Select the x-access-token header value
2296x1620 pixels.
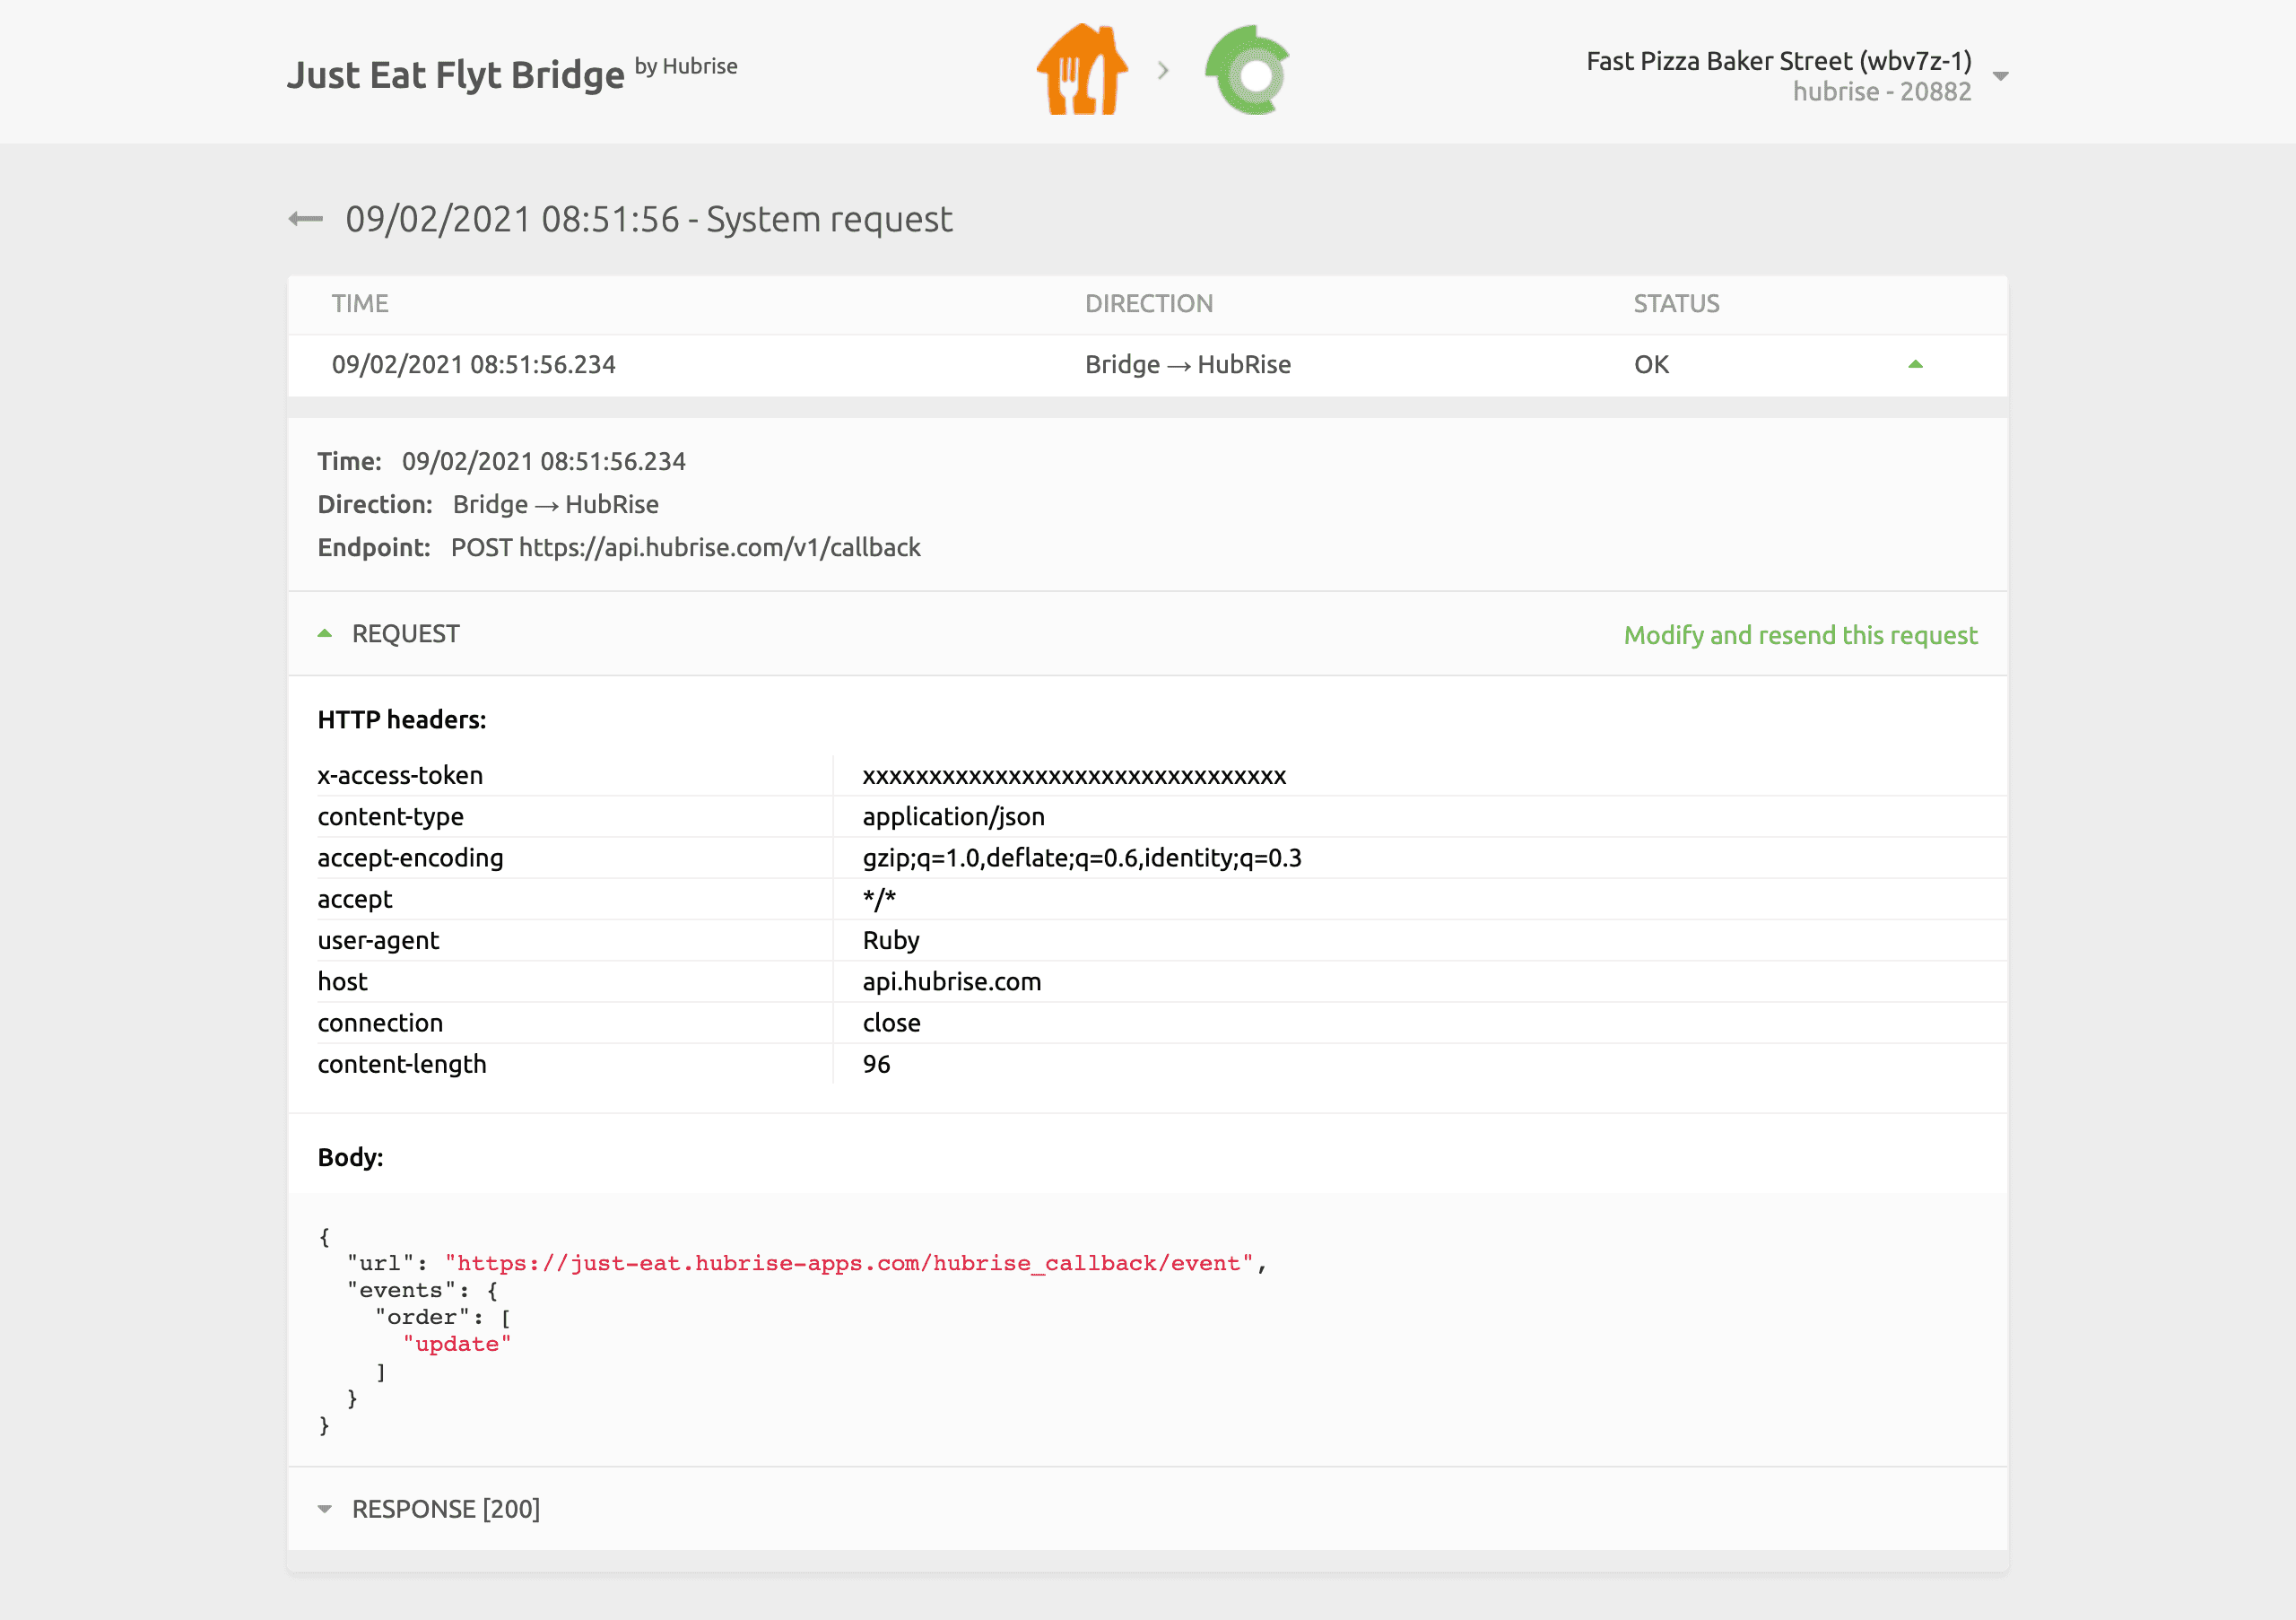click(x=1074, y=775)
